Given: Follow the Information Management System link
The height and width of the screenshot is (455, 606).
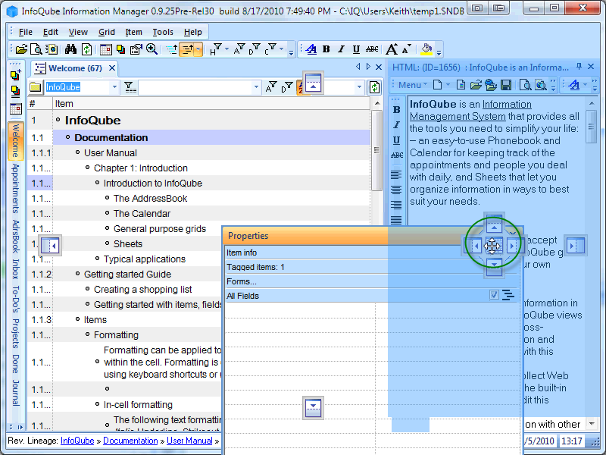Looking at the screenshot, I should (470, 110).
